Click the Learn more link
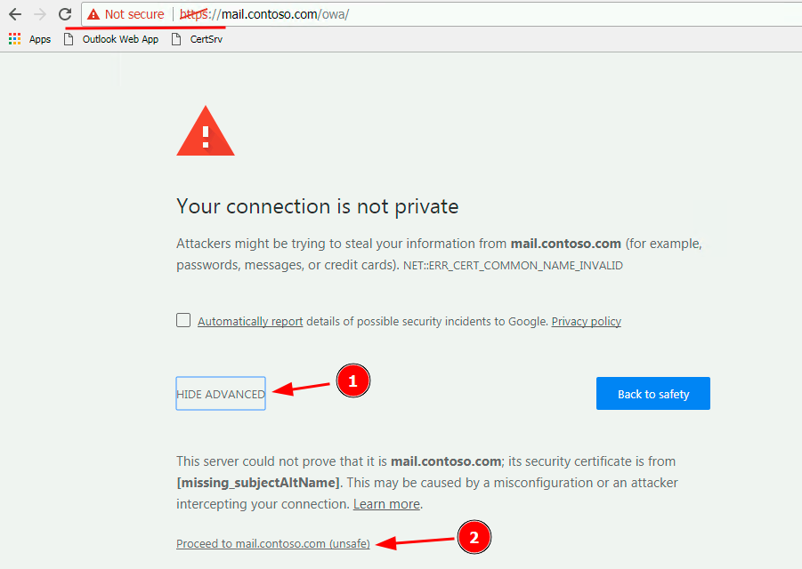 coord(386,503)
